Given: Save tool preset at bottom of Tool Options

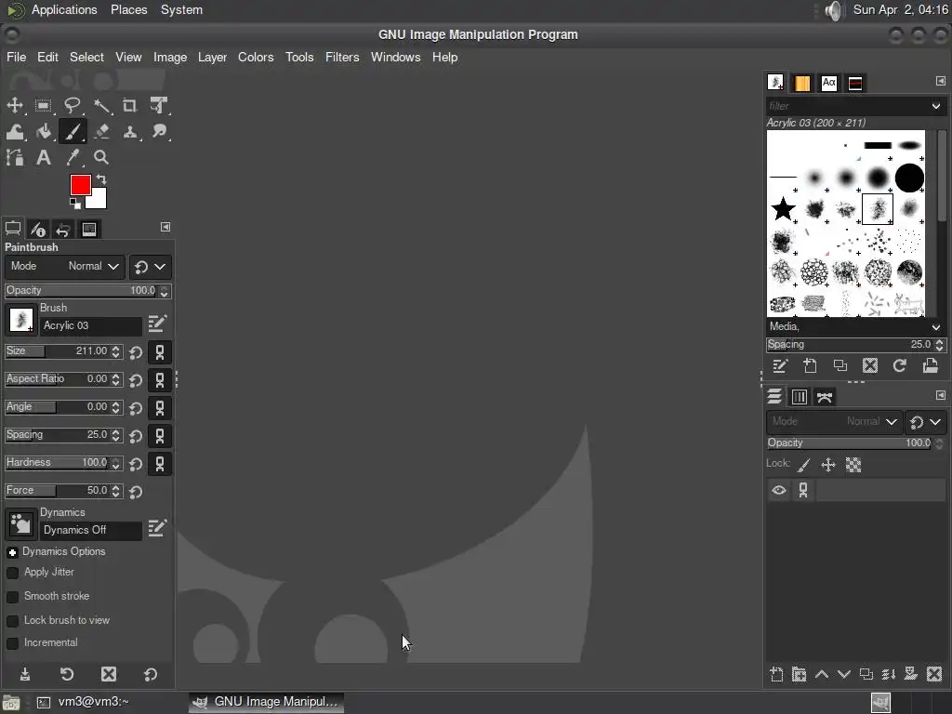Looking at the screenshot, I should [x=25, y=674].
